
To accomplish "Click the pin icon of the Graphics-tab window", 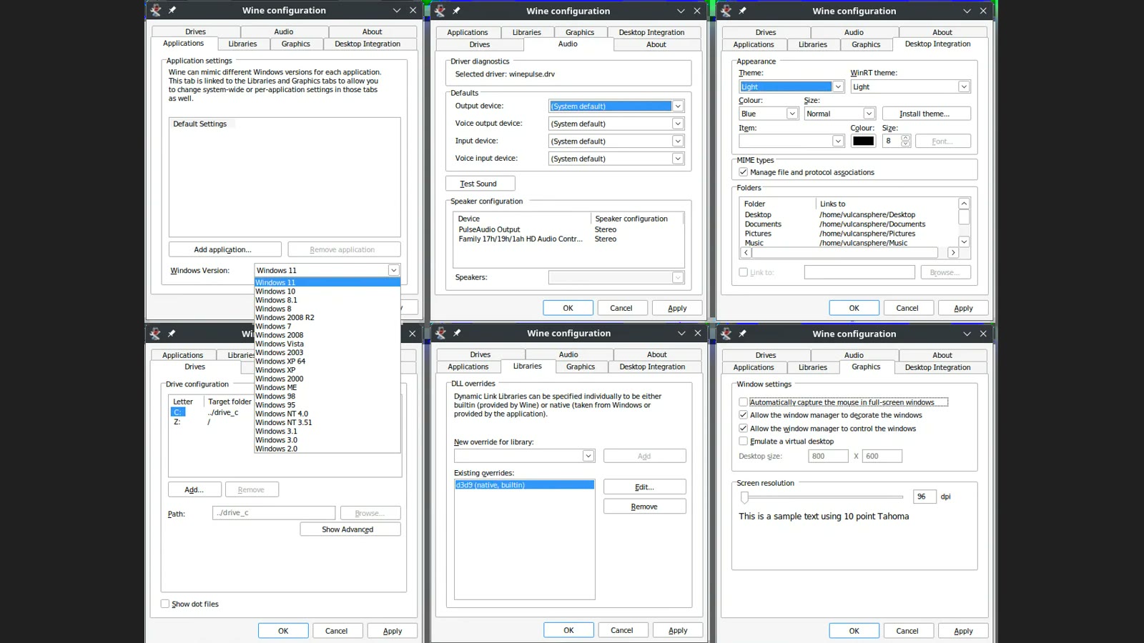I will tap(742, 334).
